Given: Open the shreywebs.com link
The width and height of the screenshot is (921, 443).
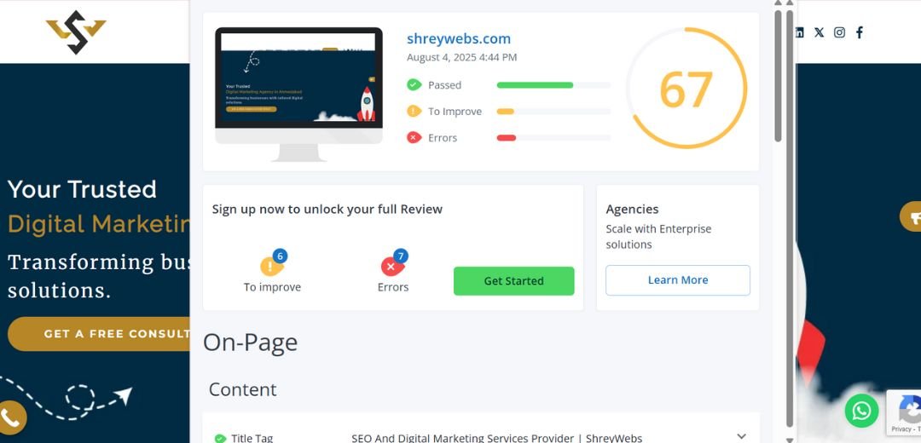Looking at the screenshot, I should point(459,38).
